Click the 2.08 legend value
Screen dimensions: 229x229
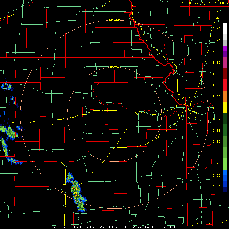point(217,51)
